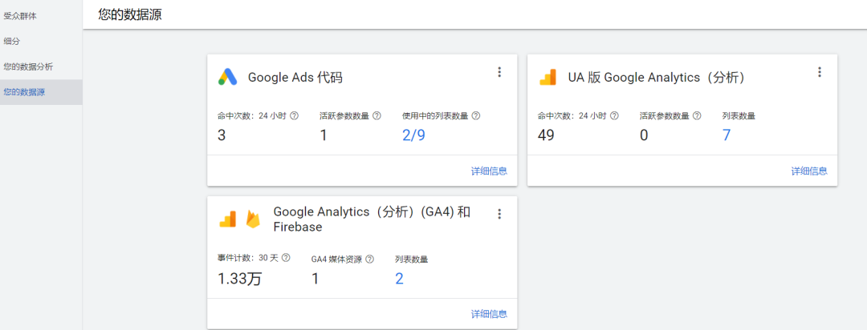Select 细分 in the left sidebar

tap(12, 40)
